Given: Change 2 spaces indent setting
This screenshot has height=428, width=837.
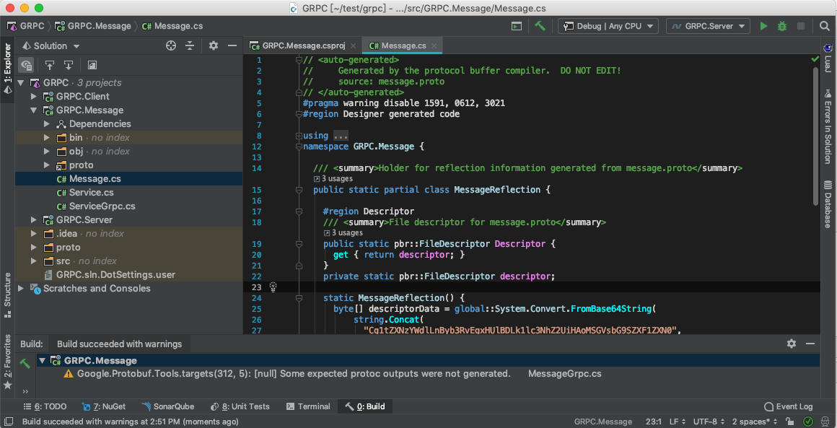Looking at the screenshot, I should 755,422.
